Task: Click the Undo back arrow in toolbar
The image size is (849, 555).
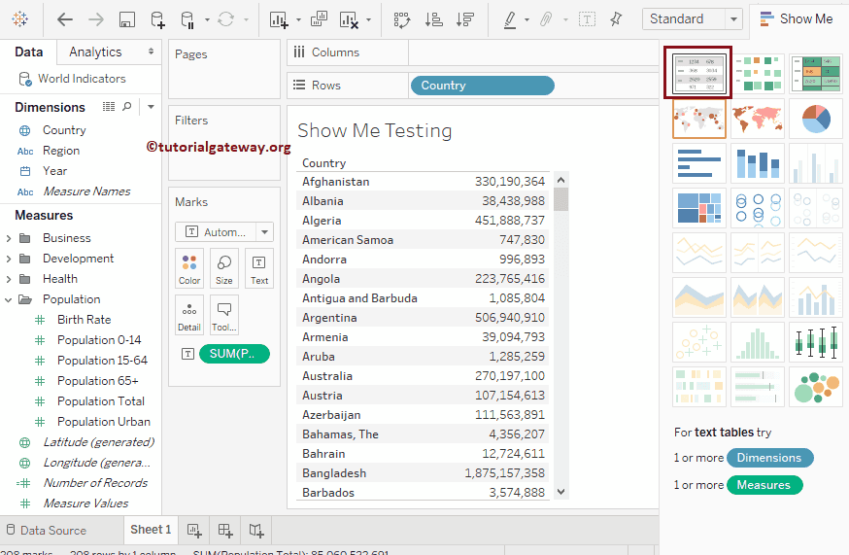Action: (65, 19)
